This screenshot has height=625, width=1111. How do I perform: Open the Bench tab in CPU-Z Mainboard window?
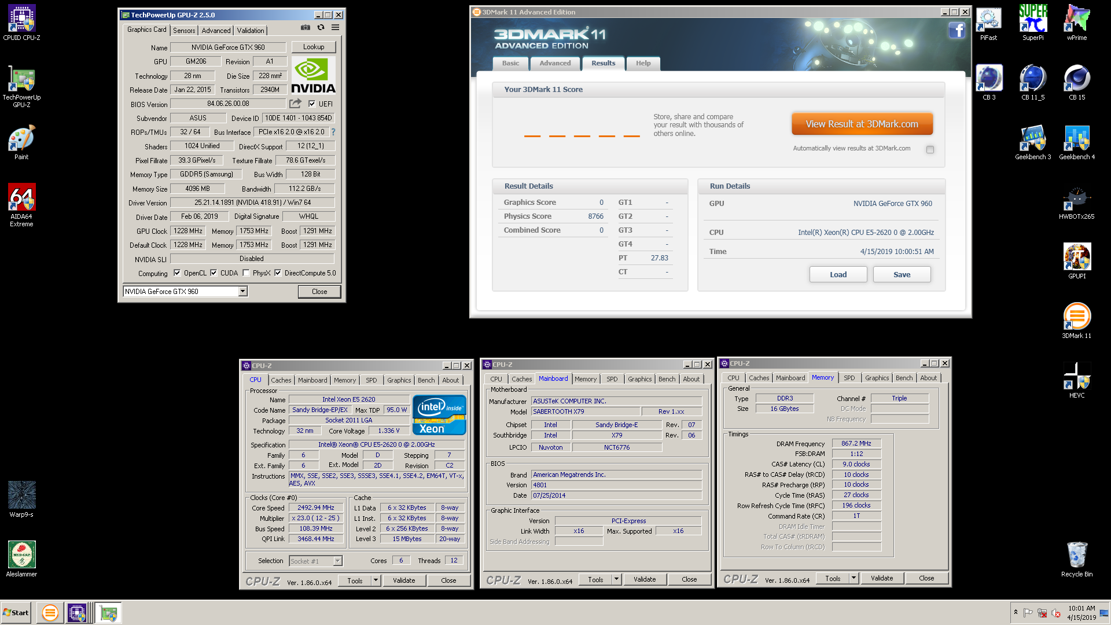667,379
